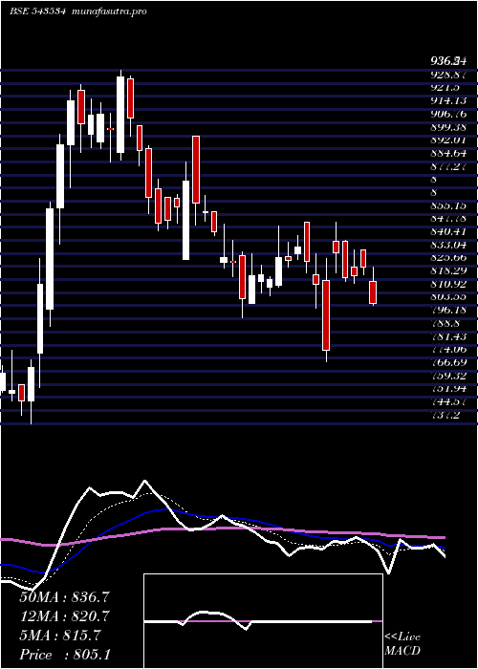Viewport: 478px width, 669px height.
Task: Click the 928.87 price axis label
Action: pos(447,75)
